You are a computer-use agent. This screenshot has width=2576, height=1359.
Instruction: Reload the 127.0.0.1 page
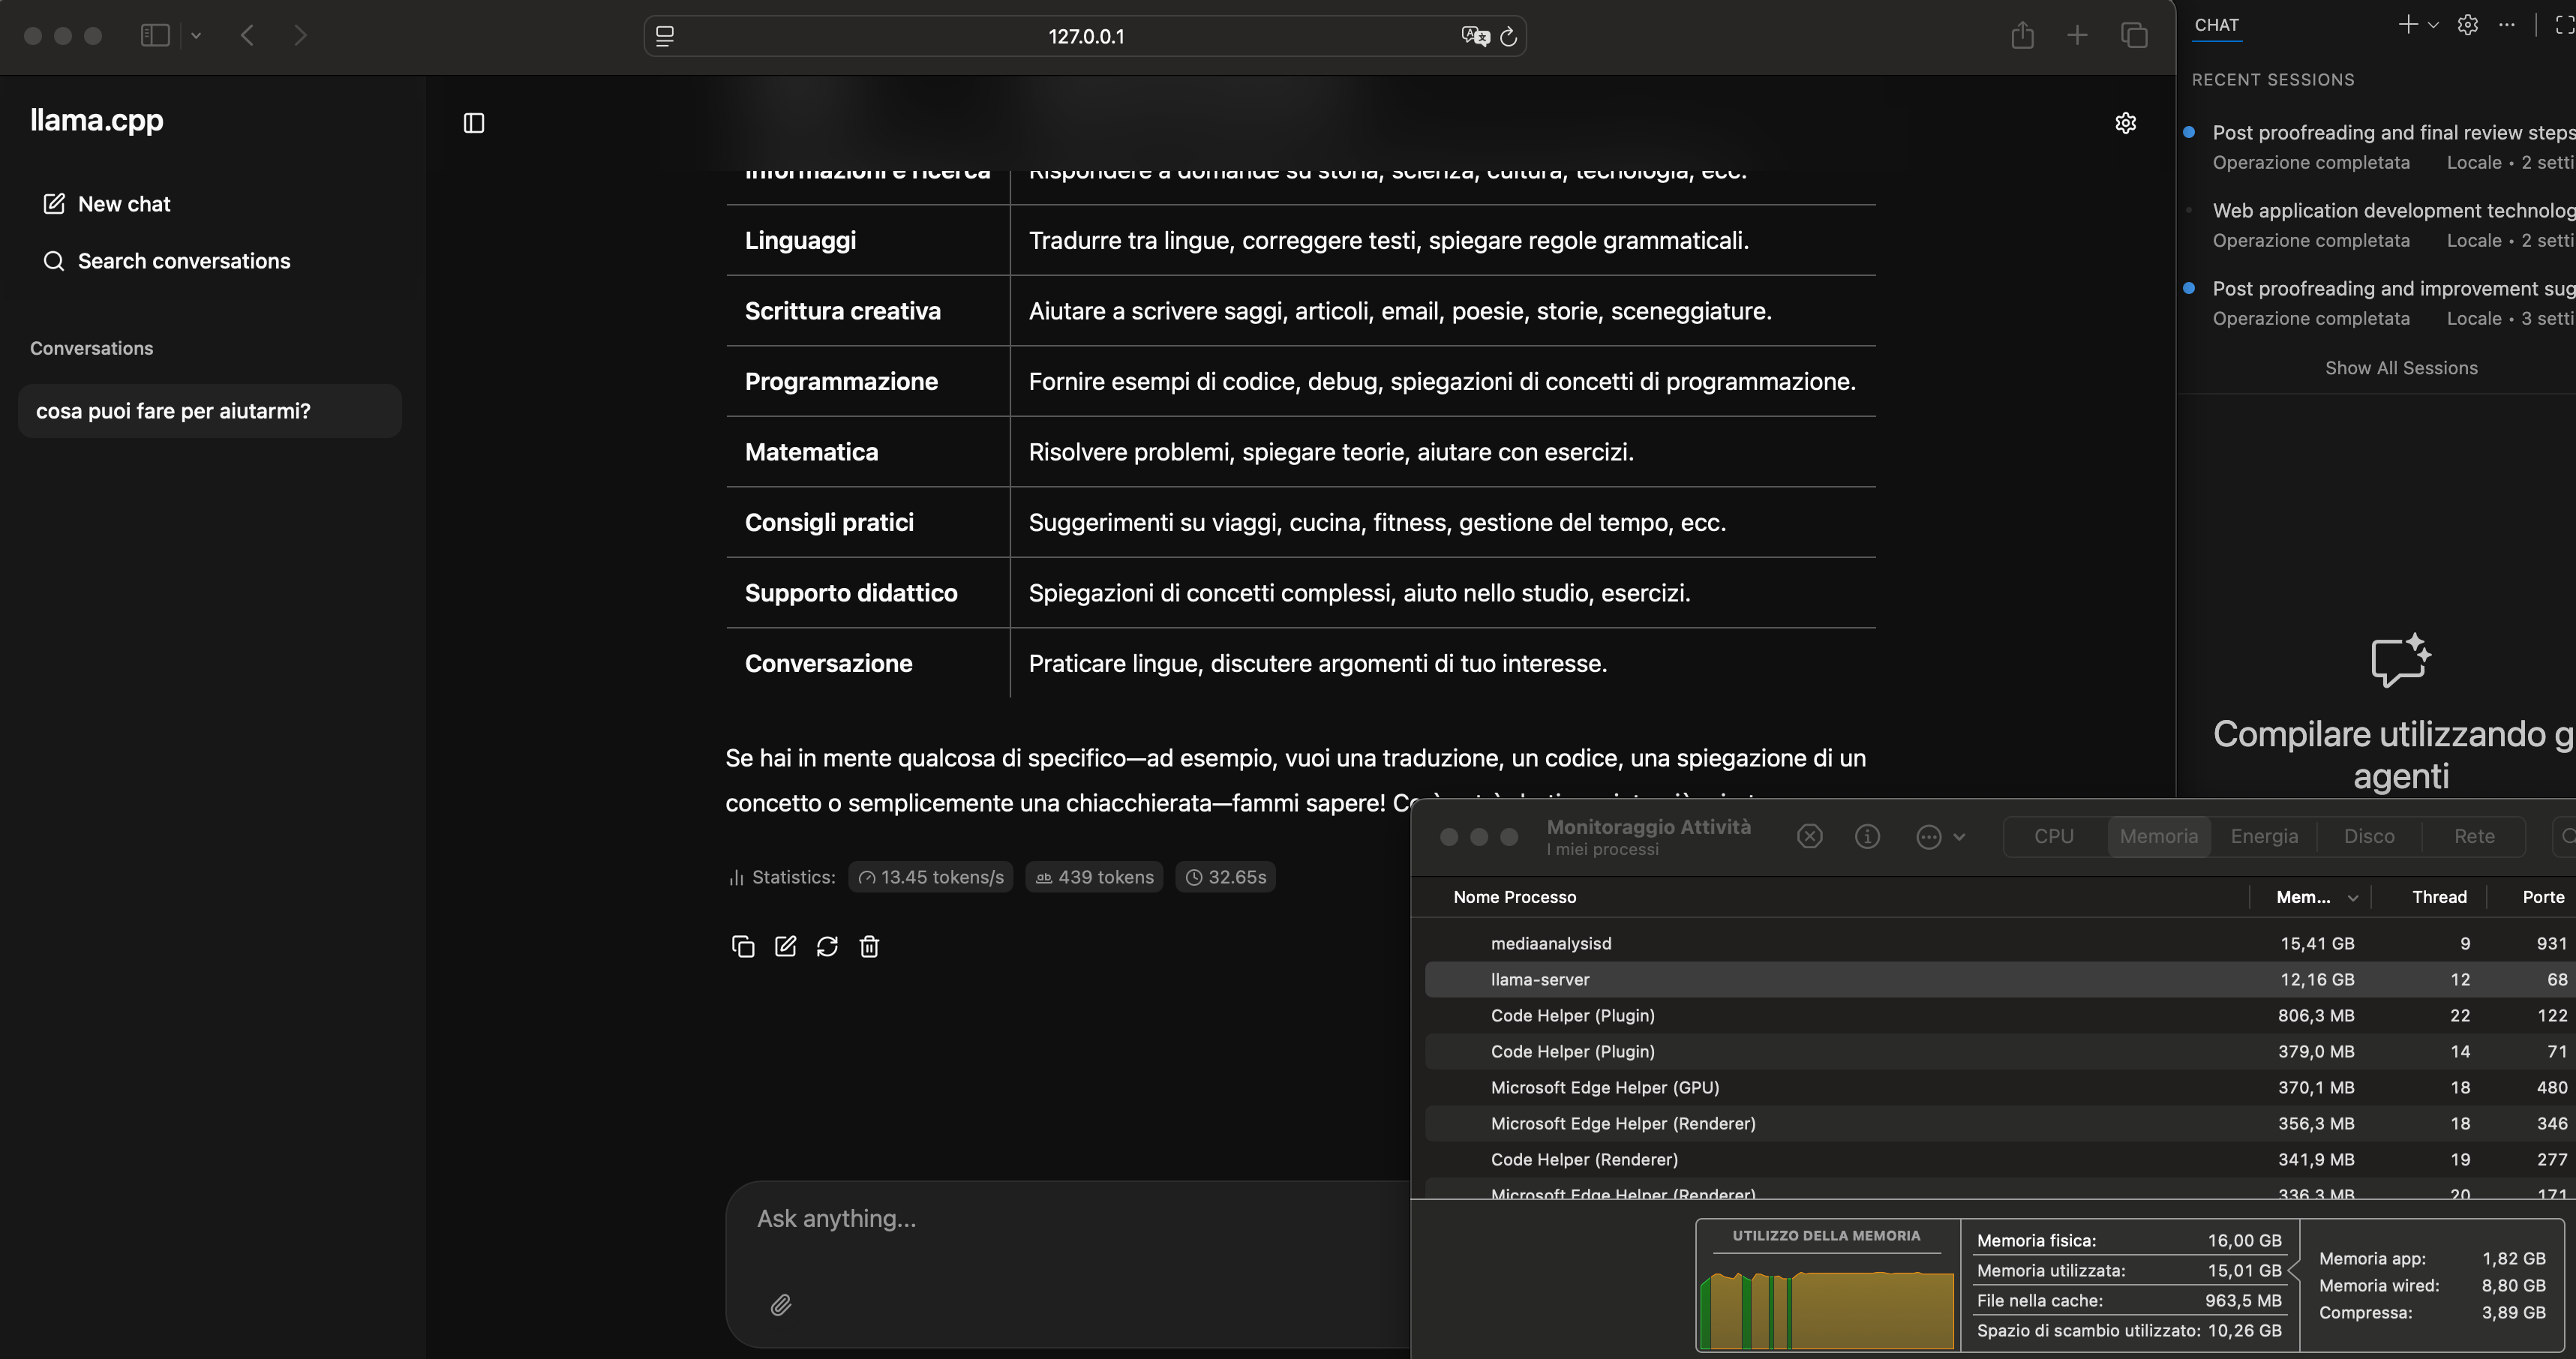pyautogui.click(x=1509, y=36)
